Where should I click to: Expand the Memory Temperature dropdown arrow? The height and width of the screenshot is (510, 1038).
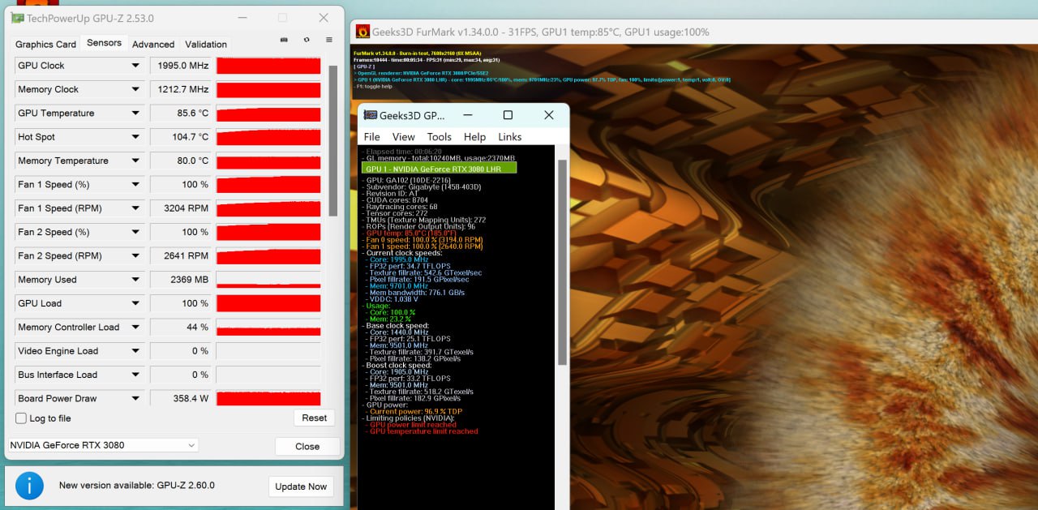coord(135,161)
